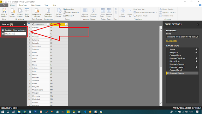
Task: Close the Query Settings pane
Action: click(198, 24)
